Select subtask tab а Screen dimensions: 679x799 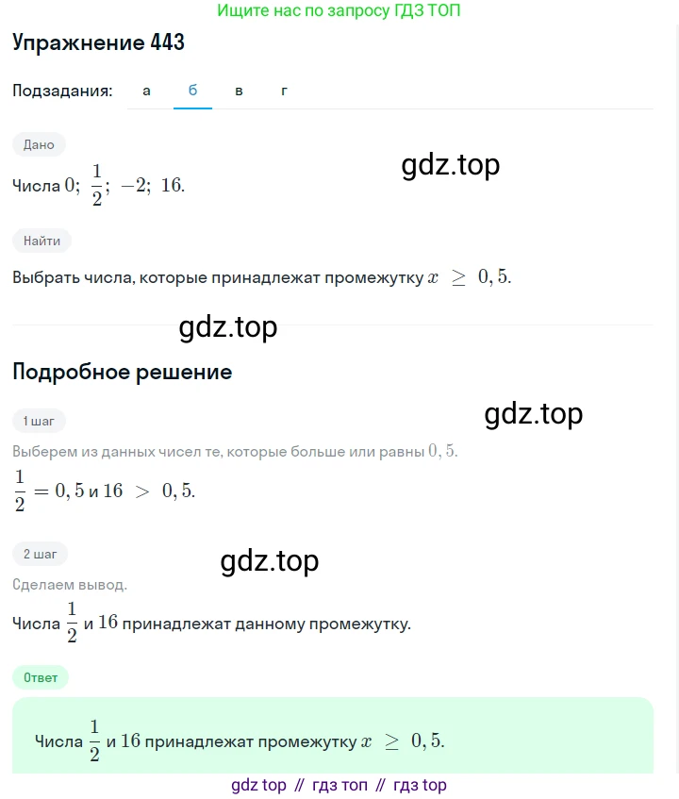146,91
